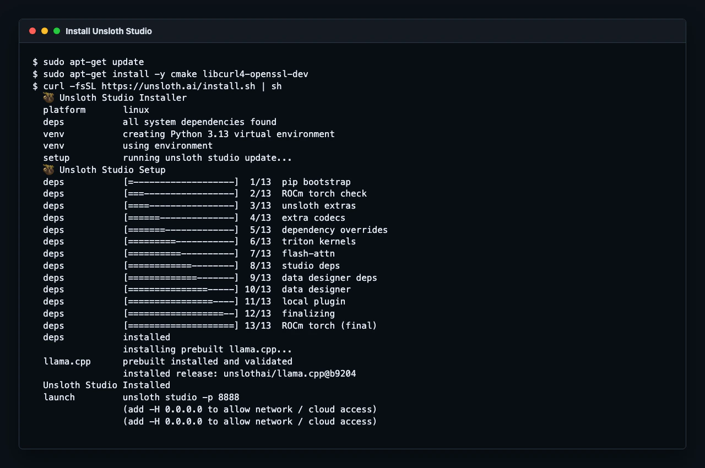Click the last '(add -H 0.0.0.0 ...)' hint line

point(250,422)
